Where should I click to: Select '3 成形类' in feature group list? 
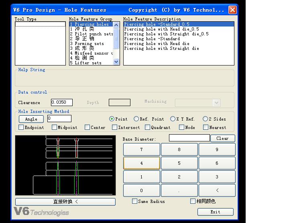pos(91,48)
